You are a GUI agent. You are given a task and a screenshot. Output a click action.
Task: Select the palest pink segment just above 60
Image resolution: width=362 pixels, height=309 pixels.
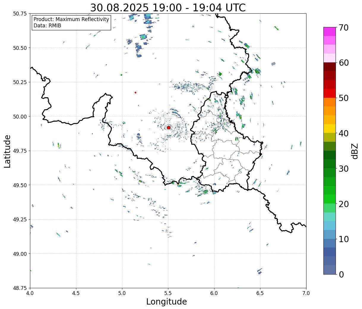(x=330, y=58)
